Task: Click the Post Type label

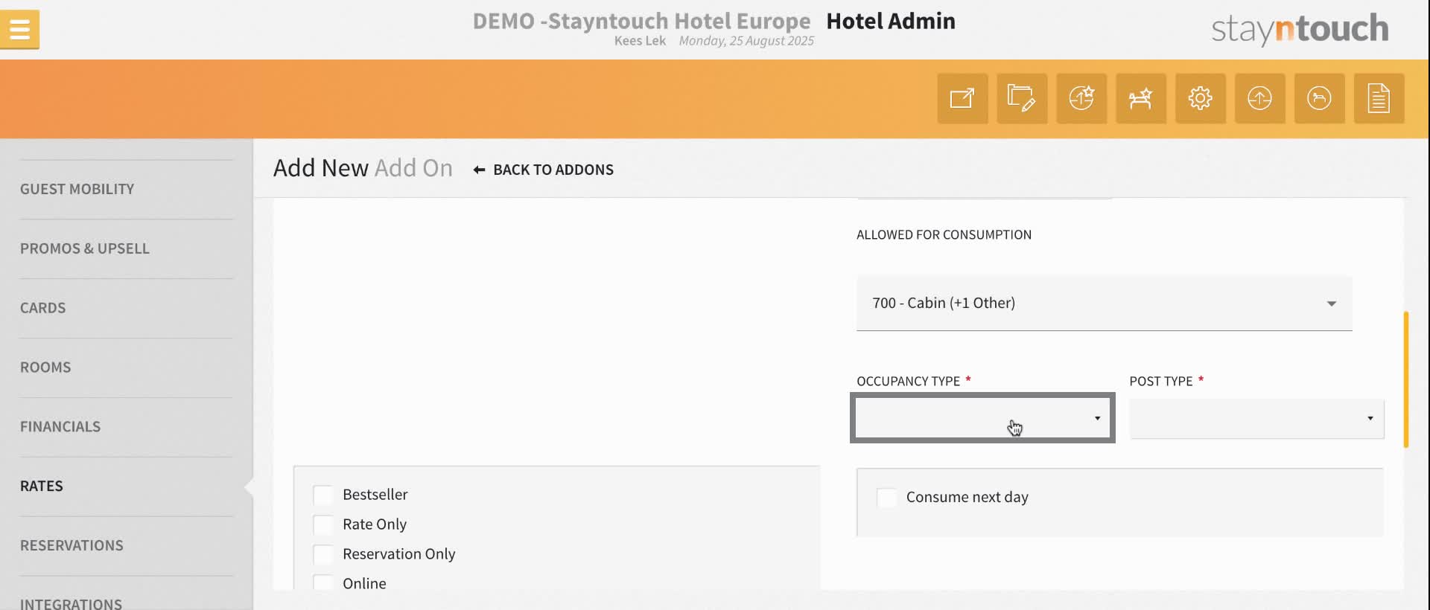Action: coord(1160,381)
